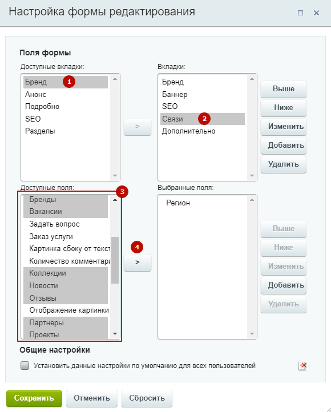Click the Отменить button
331x412 pixels.
pos(92,398)
